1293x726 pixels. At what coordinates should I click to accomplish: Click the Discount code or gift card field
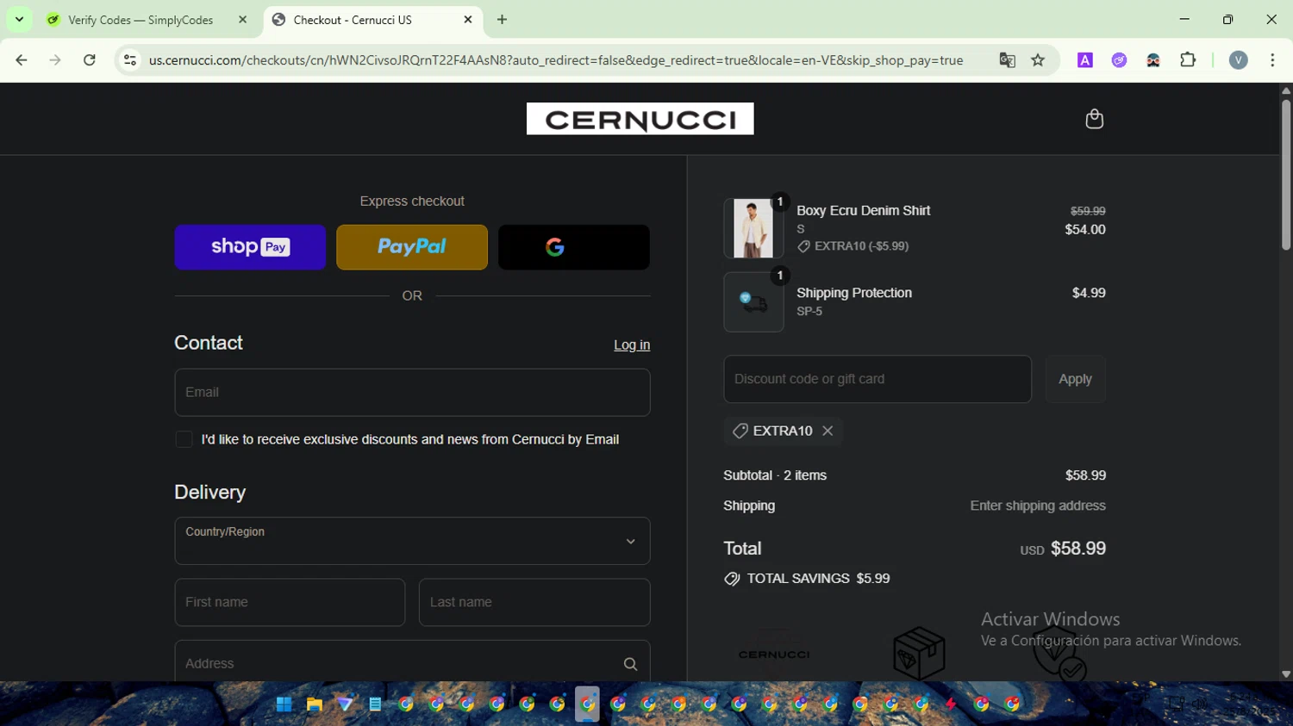(x=878, y=379)
